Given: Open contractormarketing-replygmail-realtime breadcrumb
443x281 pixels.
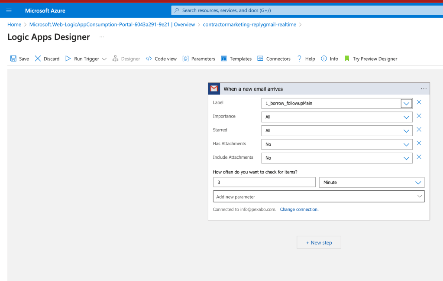Looking at the screenshot, I should [249, 25].
